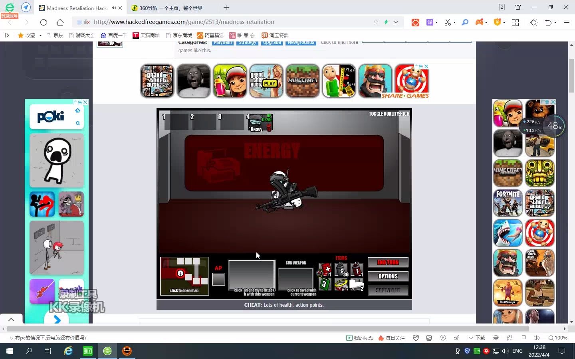
Task: Click the Mayhem category tag
Action: point(223,42)
